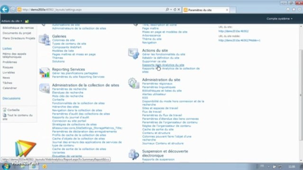Click the vertical page scrollbar thumb
Image resolution: width=303 pixels, height=170 pixels.
pyautogui.click(x=301, y=94)
